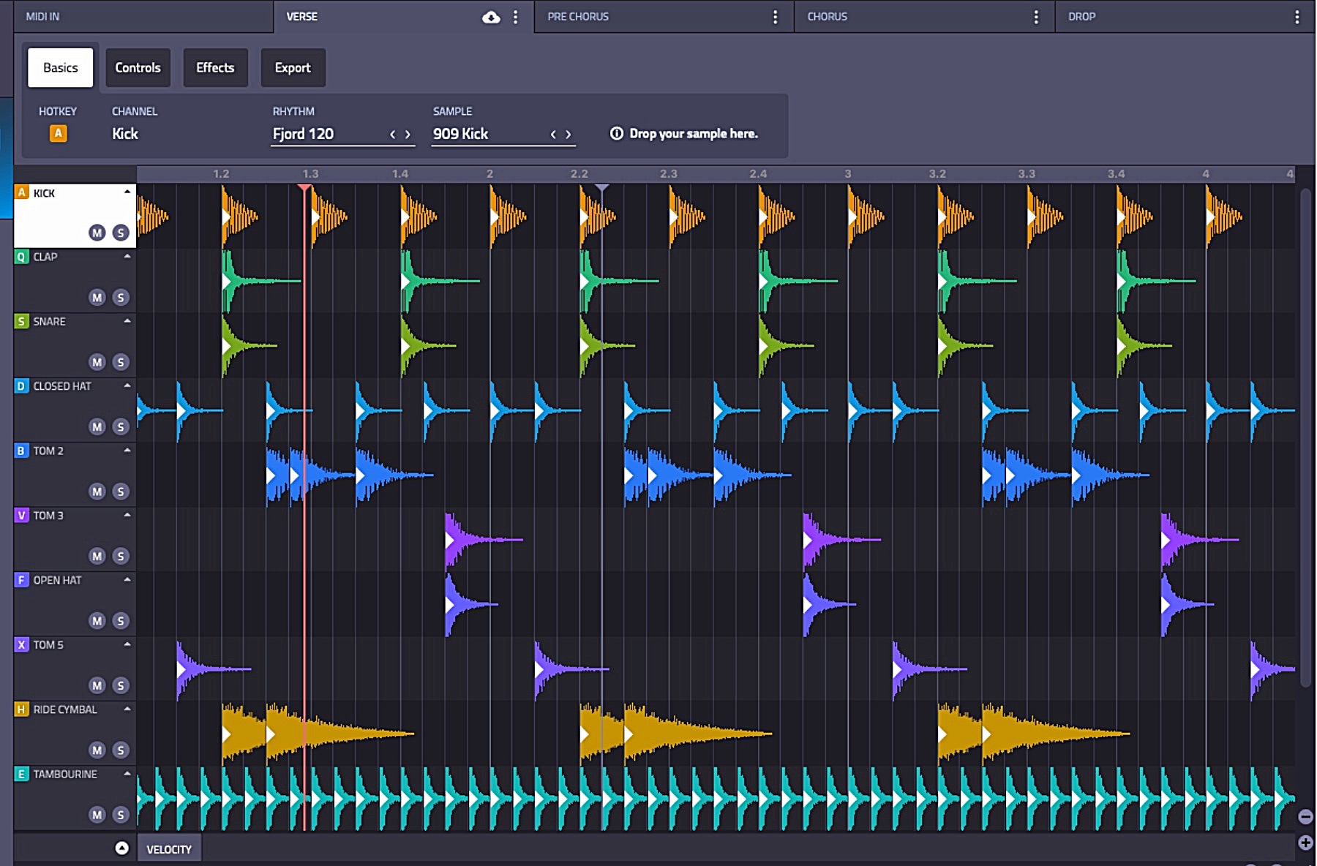Click the info icon beside Drop your sample here
1317x866 pixels.
point(617,133)
